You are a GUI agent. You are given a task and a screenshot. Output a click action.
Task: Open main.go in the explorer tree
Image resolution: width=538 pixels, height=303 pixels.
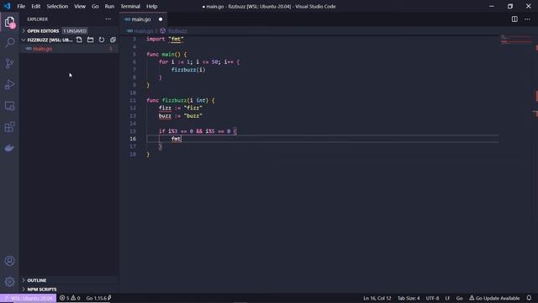[43, 49]
